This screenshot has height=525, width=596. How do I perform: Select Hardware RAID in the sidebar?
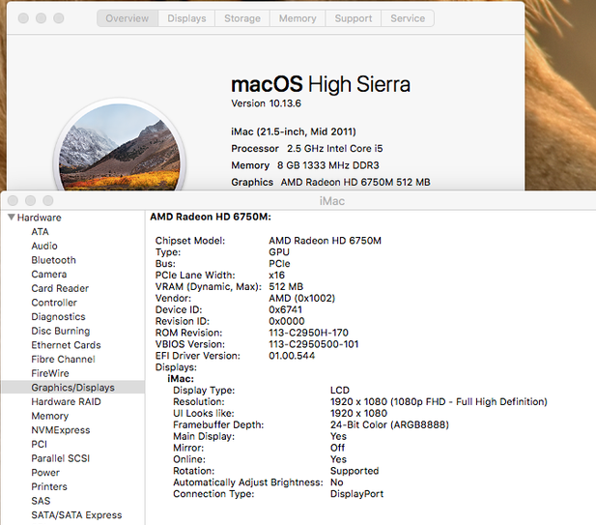pyautogui.click(x=66, y=402)
